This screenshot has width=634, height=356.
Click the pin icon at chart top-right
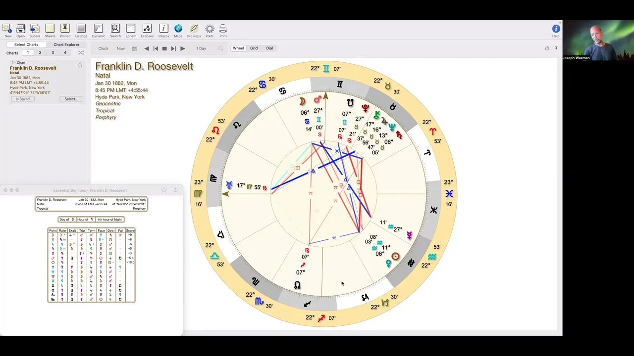(556, 48)
